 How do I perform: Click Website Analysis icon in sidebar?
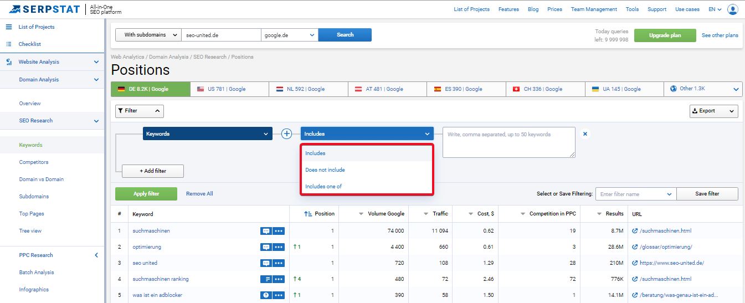9,62
